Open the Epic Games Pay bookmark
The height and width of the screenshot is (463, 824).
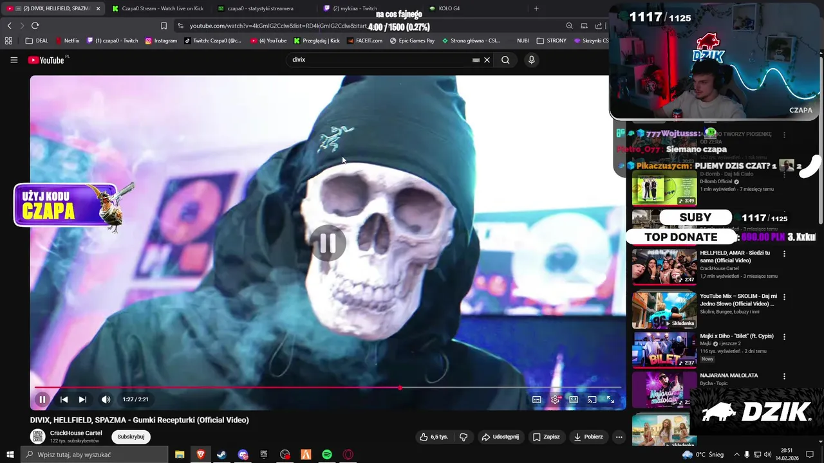pyautogui.click(x=412, y=41)
